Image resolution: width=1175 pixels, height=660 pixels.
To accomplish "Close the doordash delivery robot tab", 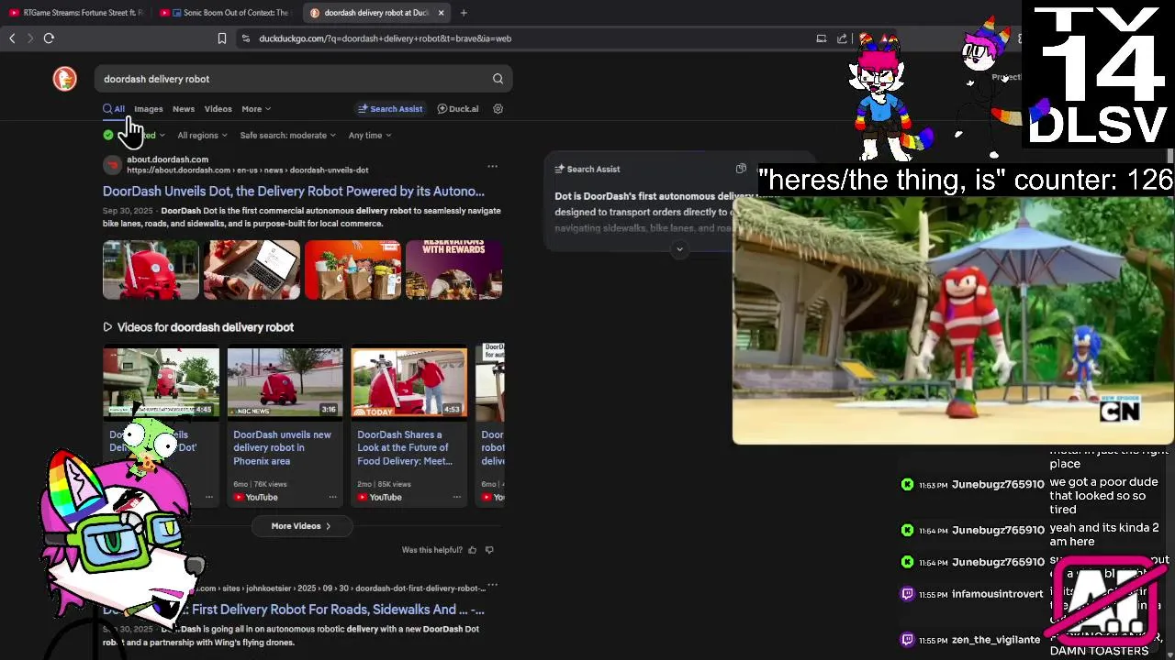I will [441, 13].
